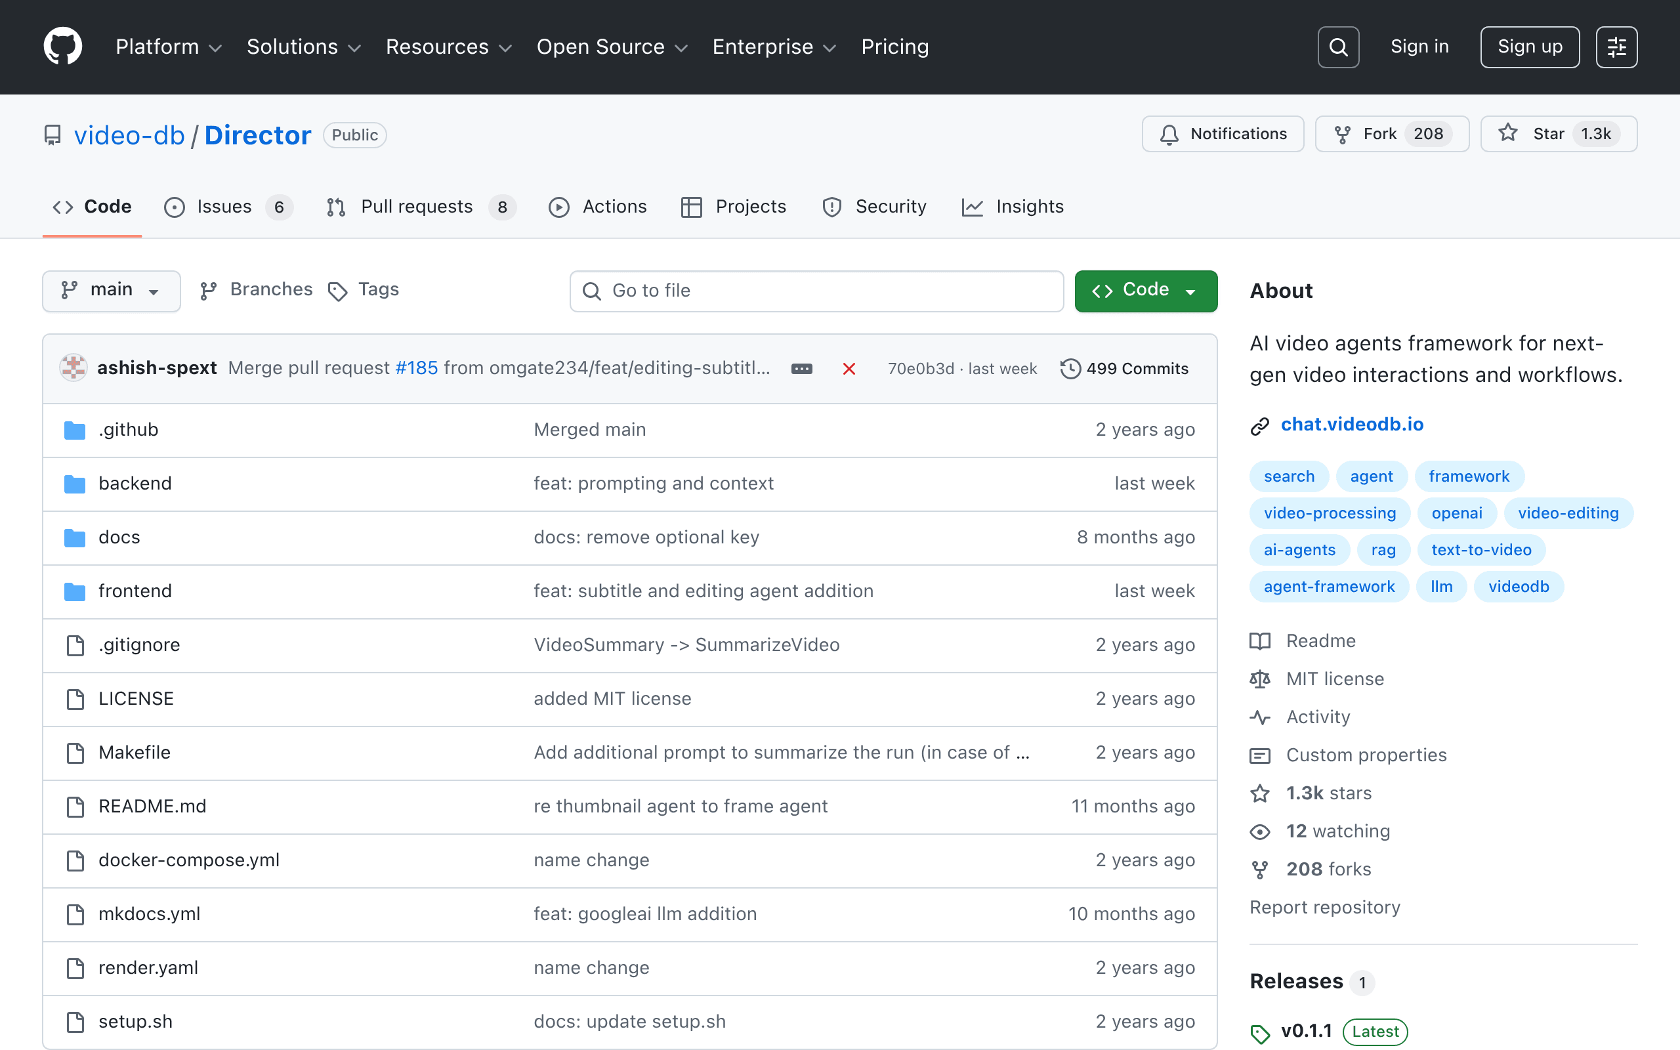The width and height of the screenshot is (1680, 1050).
Task: Open the backend folder
Action: point(135,484)
